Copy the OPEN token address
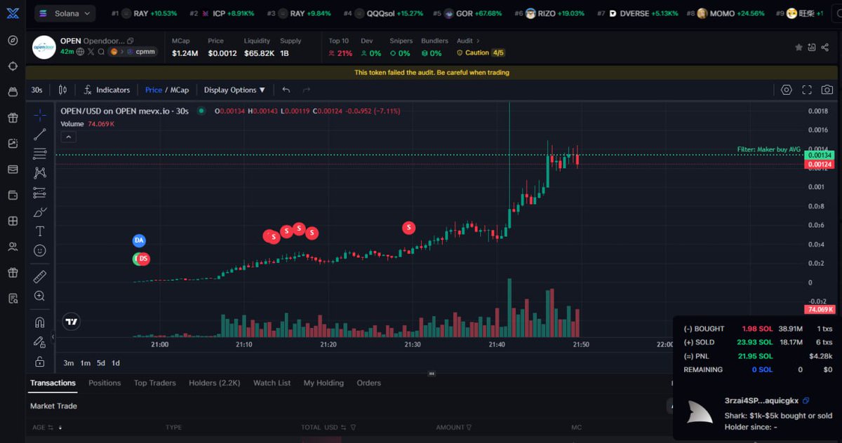The image size is (842, 443). [131, 41]
